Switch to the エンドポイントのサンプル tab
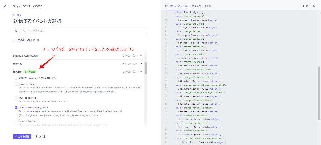Viewport: 321px width, 145px height. tap(176, 6)
